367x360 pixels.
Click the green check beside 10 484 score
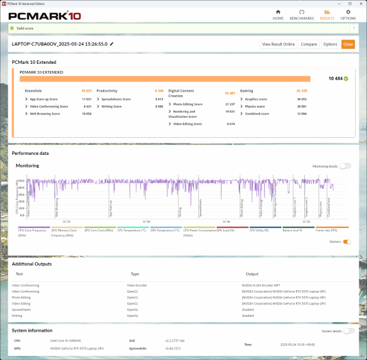[346, 79]
